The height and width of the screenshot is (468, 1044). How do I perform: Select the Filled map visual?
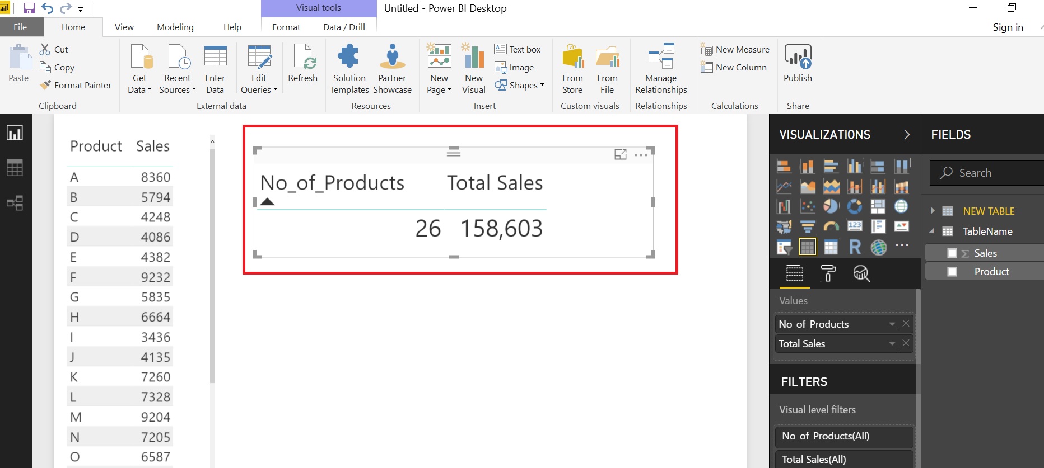point(784,226)
